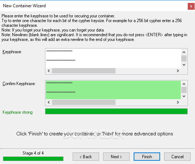Click up arrow of Keyphrase vertical scrollbar
This screenshot has height=164, width=195.
(184, 52)
